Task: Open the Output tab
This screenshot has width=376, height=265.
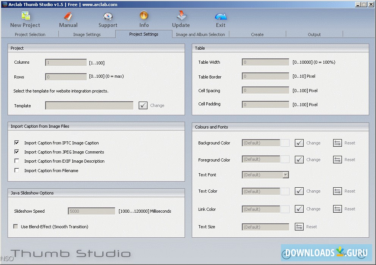Action: coord(314,34)
